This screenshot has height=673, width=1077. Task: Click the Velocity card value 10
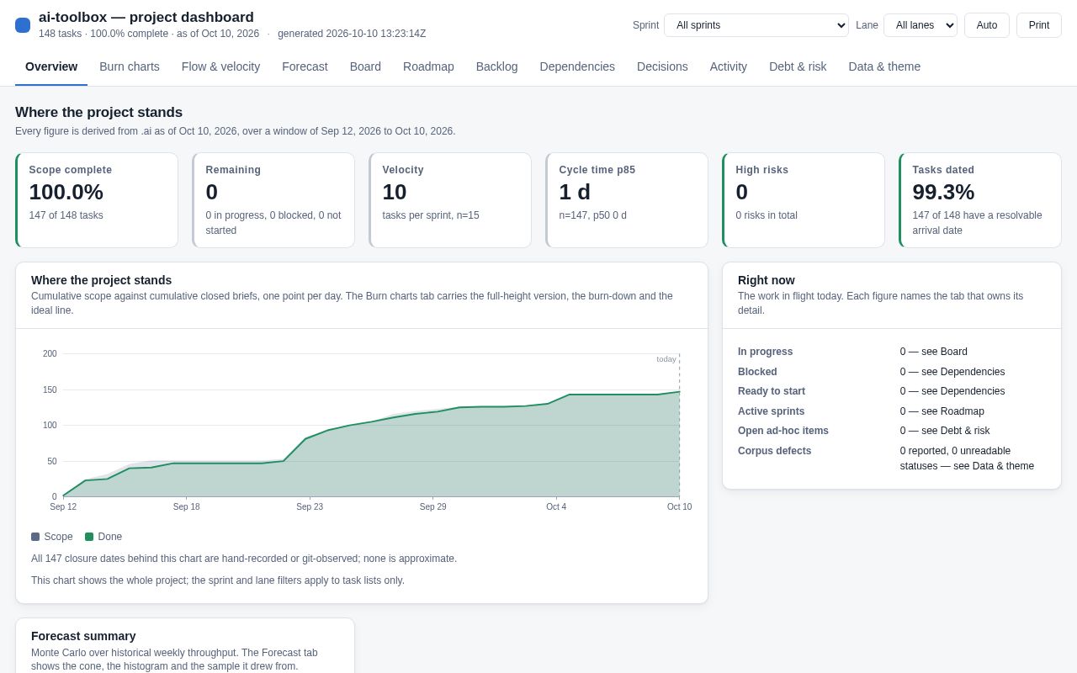[x=395, y=192]
